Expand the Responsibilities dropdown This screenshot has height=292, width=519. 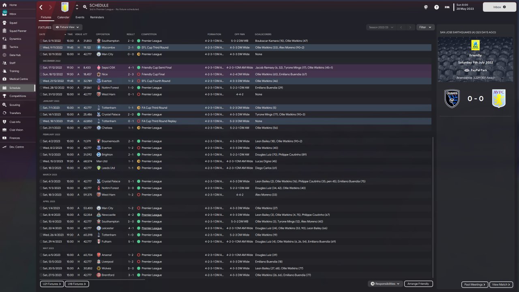[x=385, y=284]
